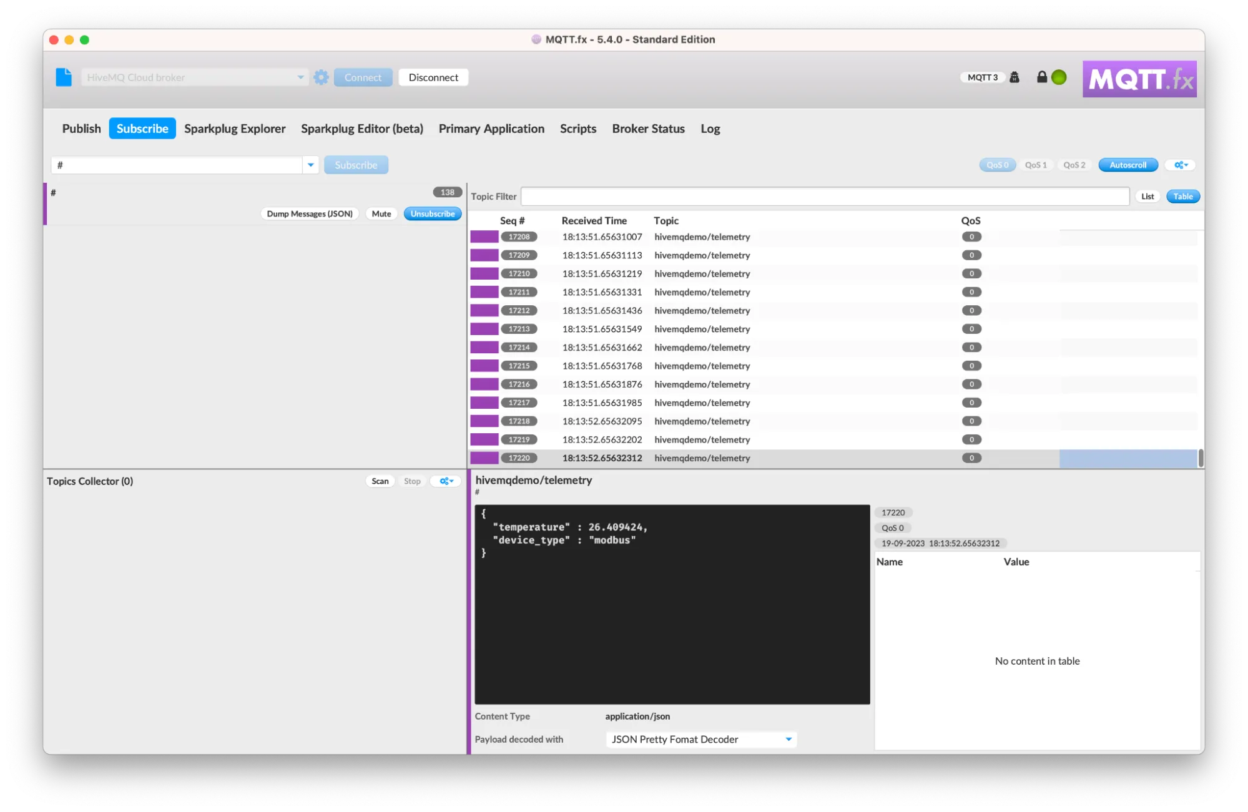Open Primary Application tab
Screen dimensions: 1248x812
point(491,129)
